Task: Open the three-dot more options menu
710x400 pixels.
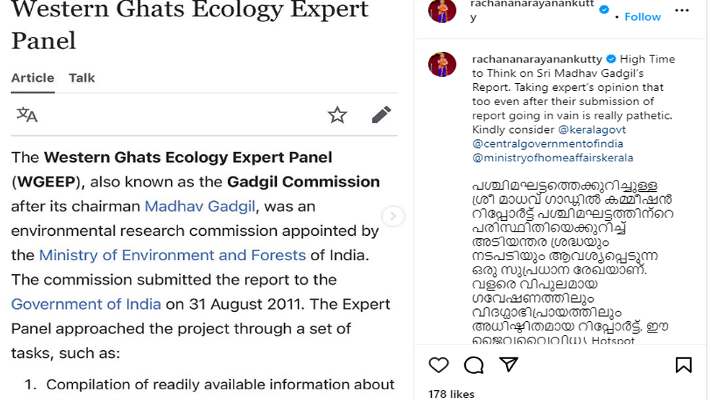Action: tap(682, 11)
